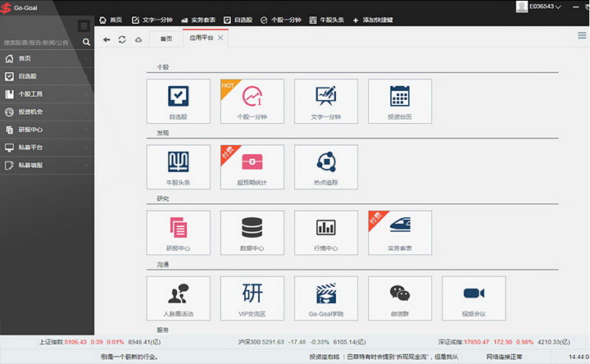Open the 牛股头条 tile
Screen dimensions: 590x364
179,167
